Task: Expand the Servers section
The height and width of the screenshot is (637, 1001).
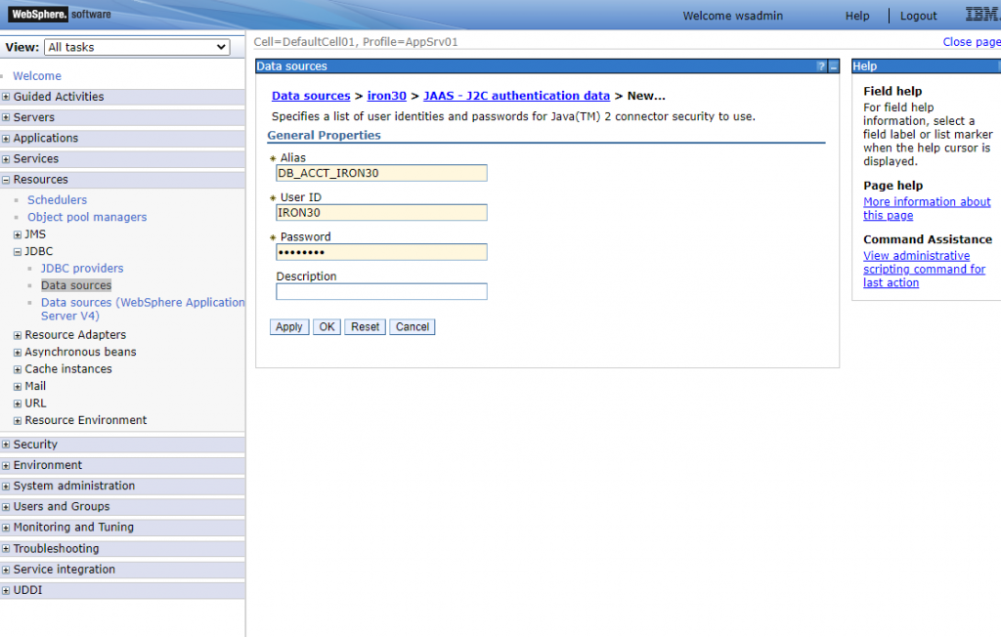Action: pyautogui.click(x=6, y=117)
